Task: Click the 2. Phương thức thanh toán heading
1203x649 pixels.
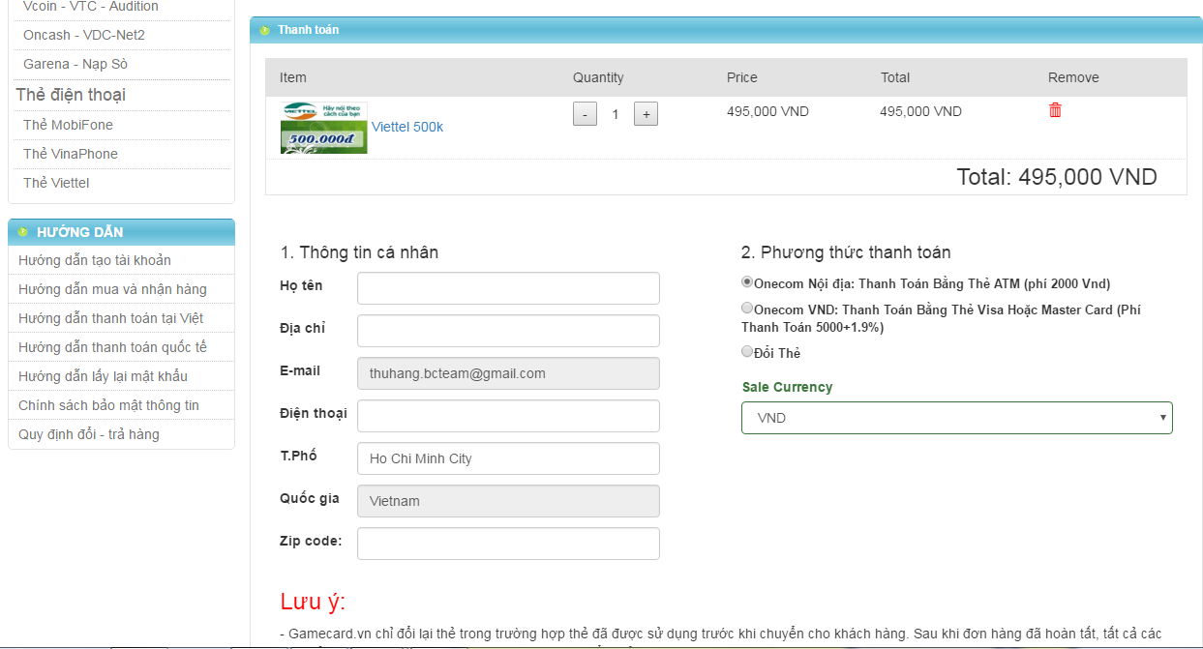Action: (x=846, y=252)
